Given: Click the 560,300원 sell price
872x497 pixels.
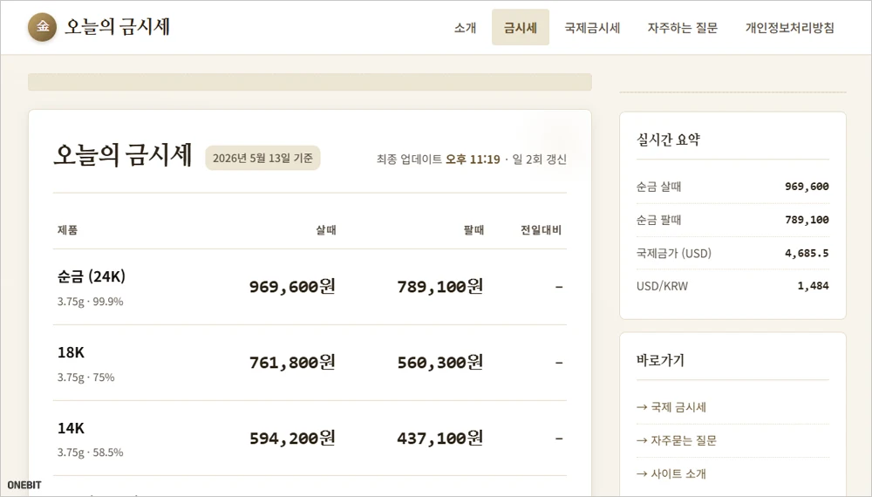Looking at the screenshot, I should coord(439,363).
